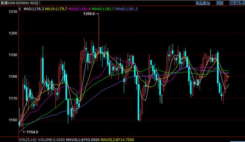Select the MA5 indicator label
This screenshot has width=245, height=142.
coord(34,9)
